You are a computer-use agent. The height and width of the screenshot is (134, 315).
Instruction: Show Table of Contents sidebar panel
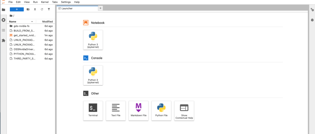pos(3,30)
